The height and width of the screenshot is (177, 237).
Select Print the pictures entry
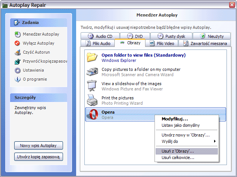coord(156,100)
